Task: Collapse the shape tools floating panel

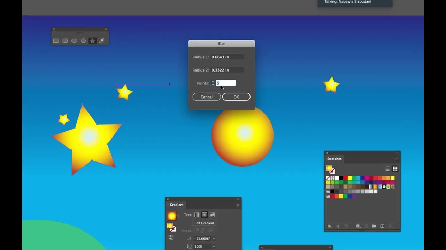Action: click(x=106, y=29)
